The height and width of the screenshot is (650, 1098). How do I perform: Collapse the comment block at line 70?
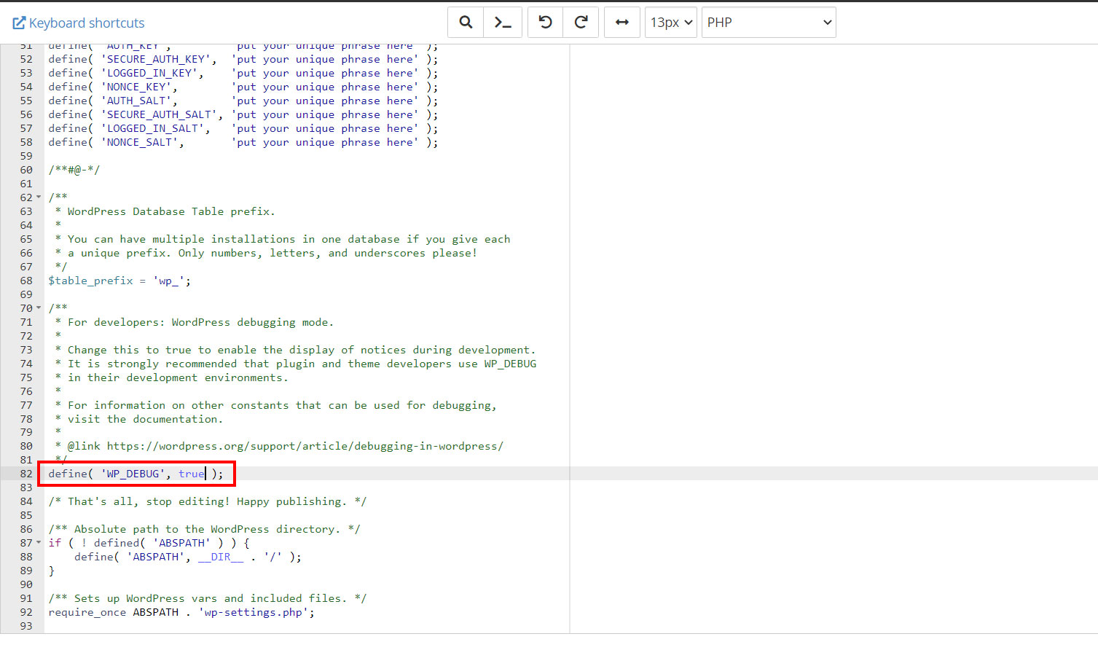click(39, 308)
